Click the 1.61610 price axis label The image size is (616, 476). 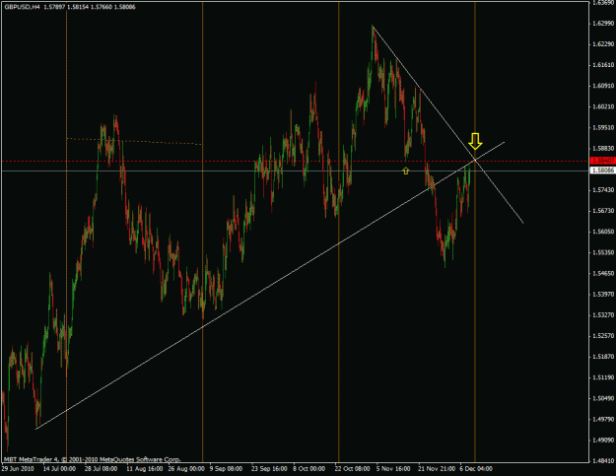pos(603,65)
